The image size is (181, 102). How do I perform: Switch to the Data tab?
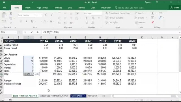click(x=70, y=8)
